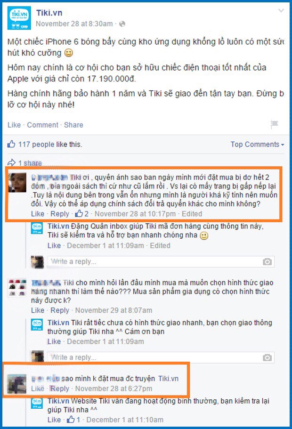This screenshot has height=429, width=292.
Task: Click the share arrow icon beside 1 share
Action: click(x=11, y=163)
